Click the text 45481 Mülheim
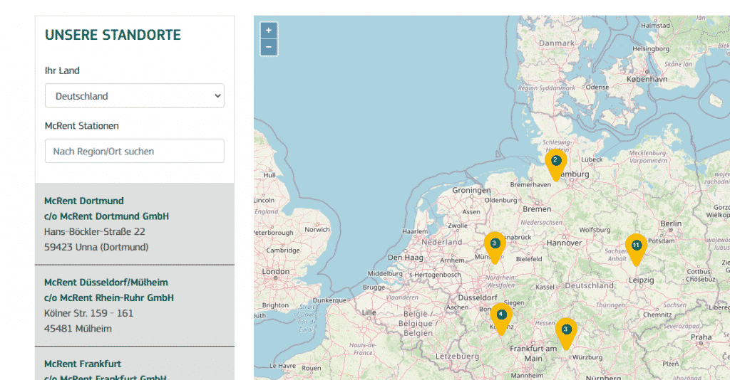The width and height of the screenshot is (730, 380). (78, 329)
